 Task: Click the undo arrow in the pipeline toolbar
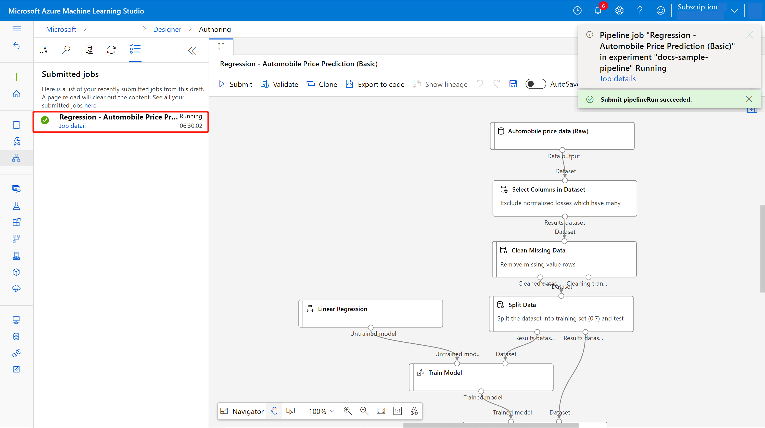point(480,84)
